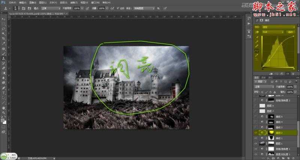
Task: Switch to the 通道 tab
Action: click(263, 78)
